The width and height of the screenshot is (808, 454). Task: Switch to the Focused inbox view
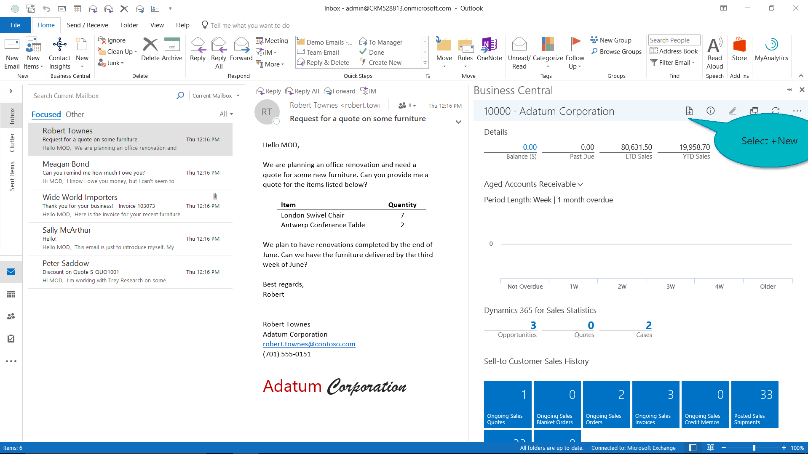[x=46, y=114]
